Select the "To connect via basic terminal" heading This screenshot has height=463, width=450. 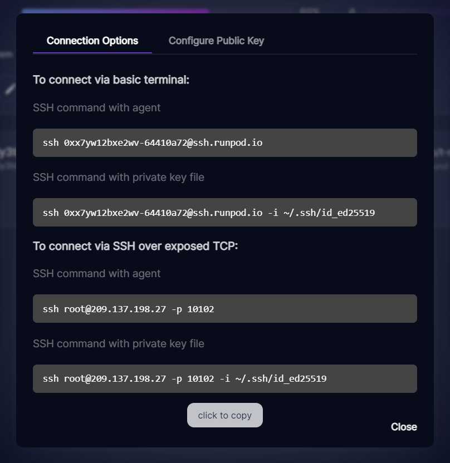pyautogui.click(x=111, y=80)
